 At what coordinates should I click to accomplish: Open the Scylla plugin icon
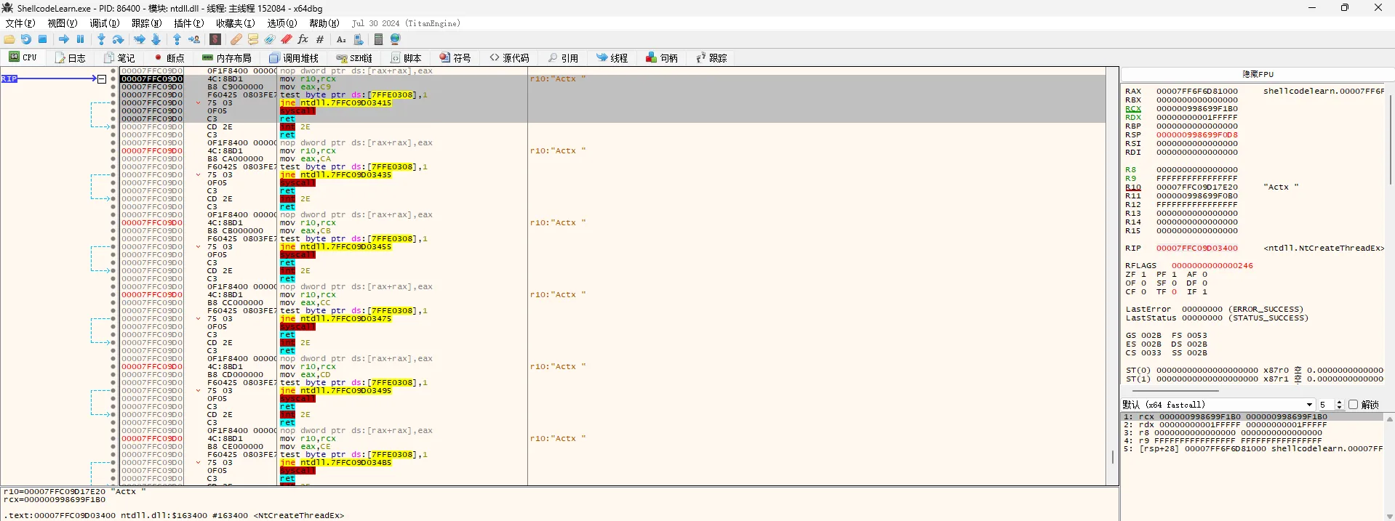pos(215,39)
